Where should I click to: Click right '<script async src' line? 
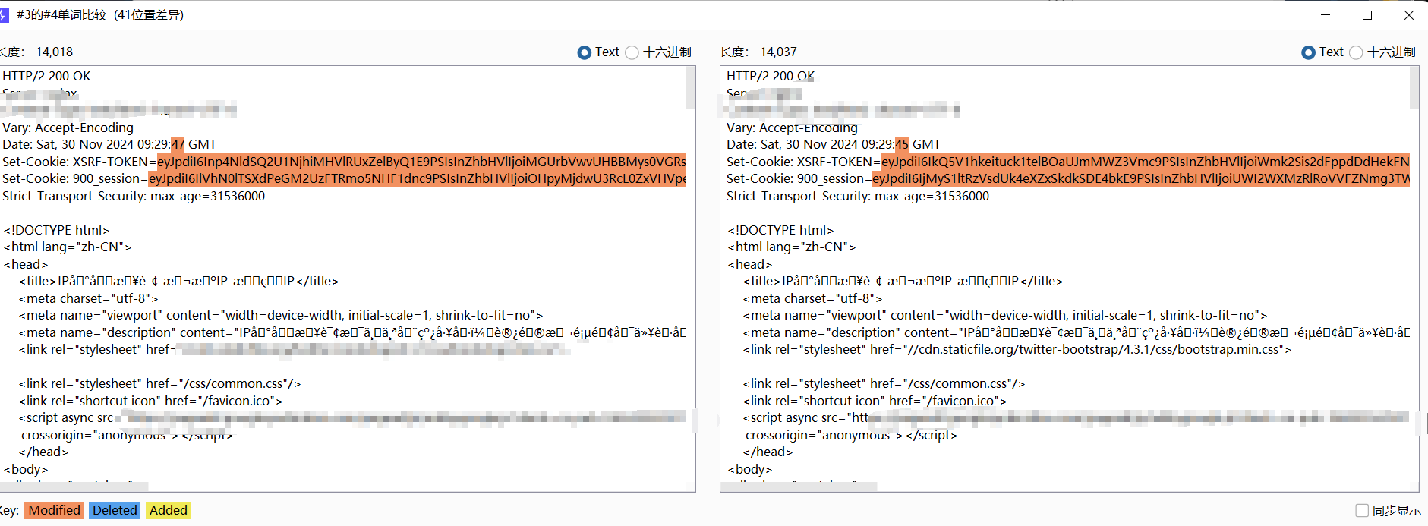pyautogui.click(x=1076, y=418)
